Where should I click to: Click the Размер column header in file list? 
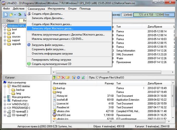(109, 83)
